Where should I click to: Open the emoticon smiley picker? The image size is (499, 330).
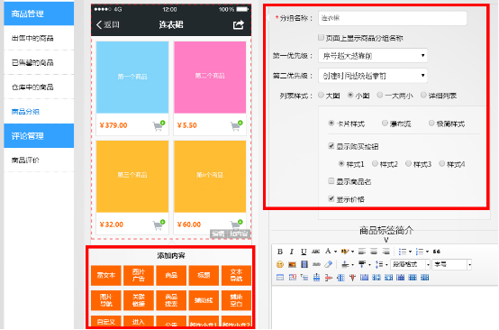pyautogui.click(x=280, y=264)
